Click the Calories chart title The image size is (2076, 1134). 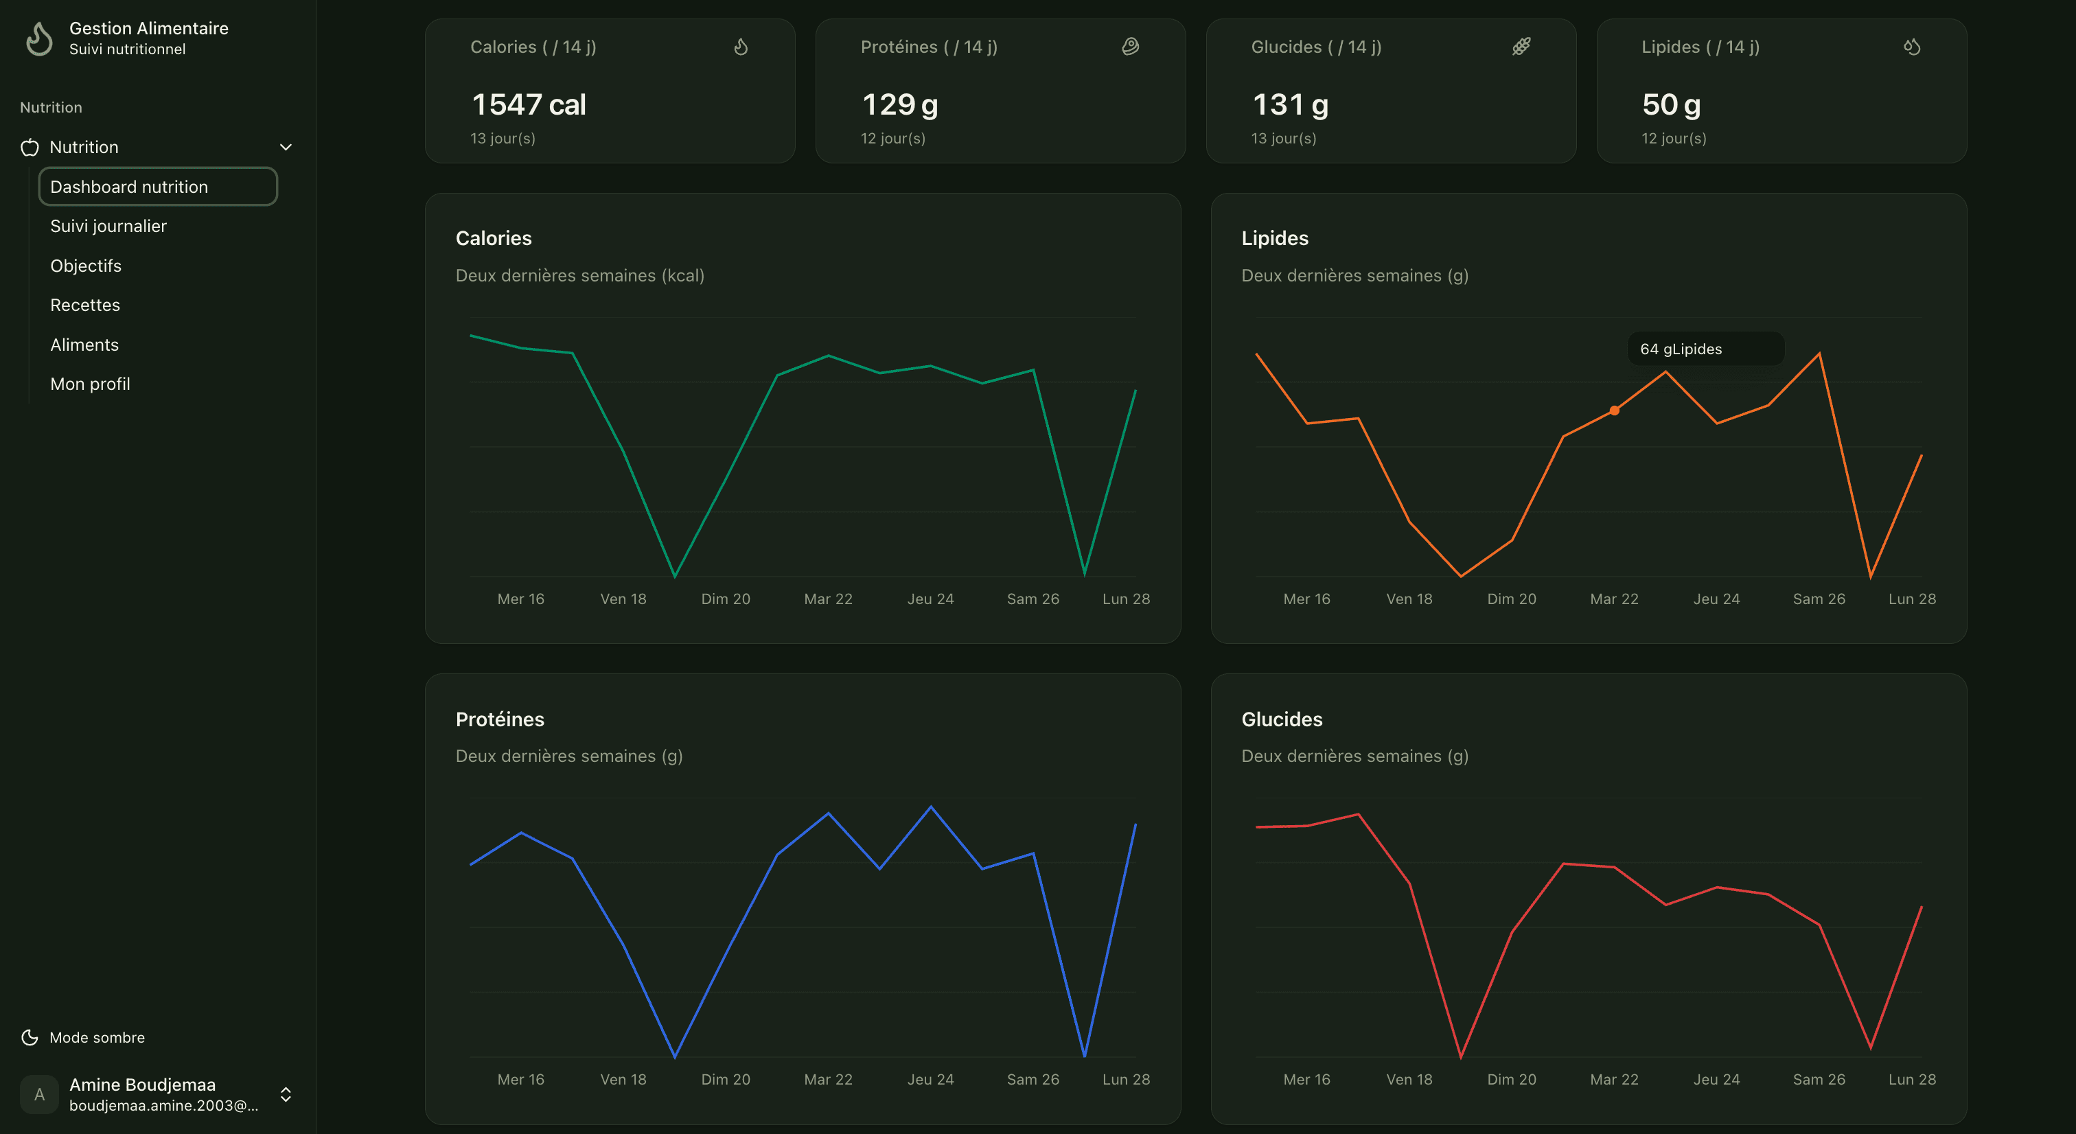[493, 239]
